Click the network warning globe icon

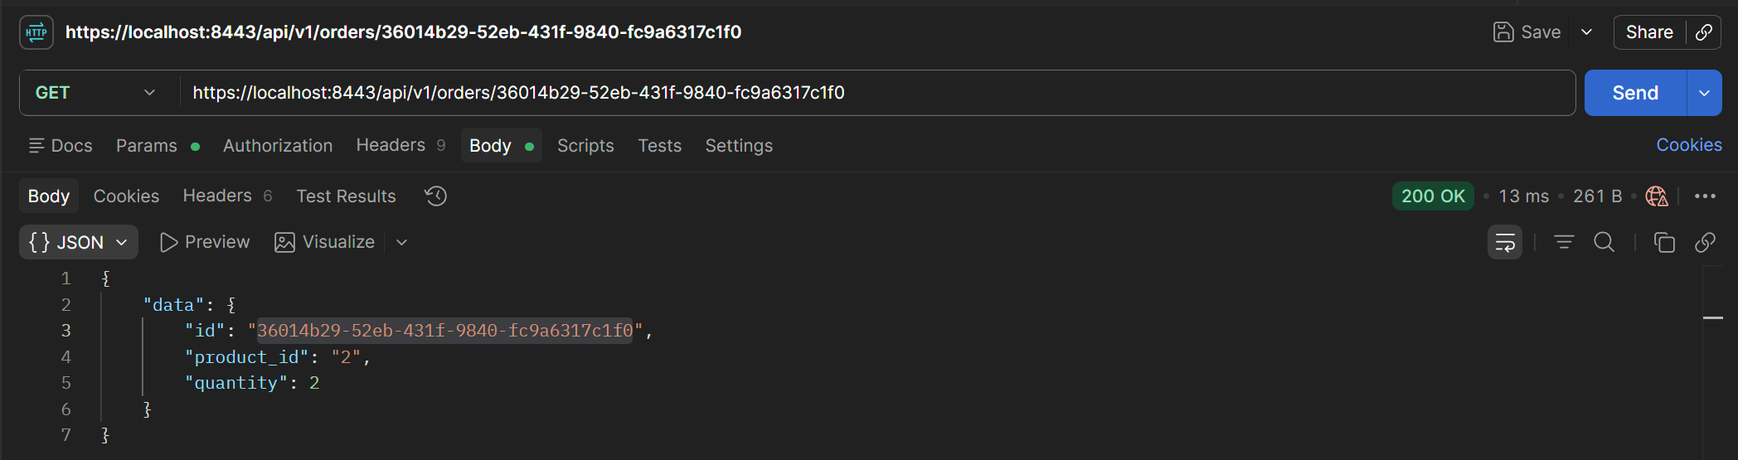(1657, 196)
